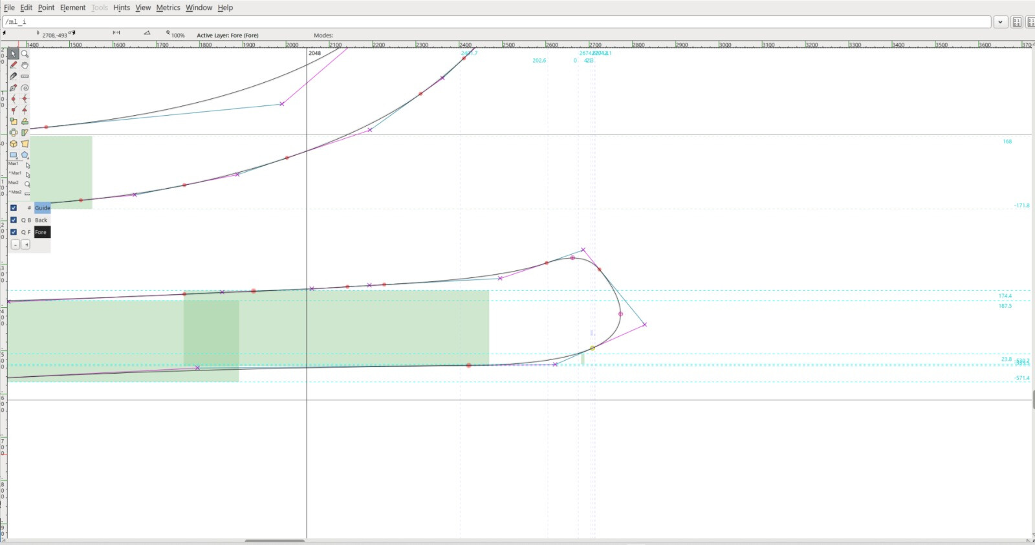Click the /ml_i glyph name field
This screenshot has height=545, width=1035.
(492, 22)
